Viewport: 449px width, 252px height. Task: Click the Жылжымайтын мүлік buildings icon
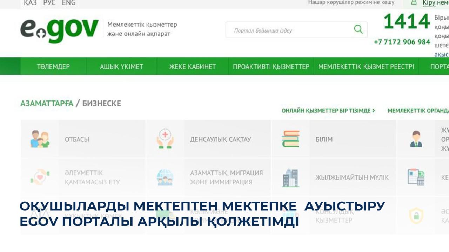[290, 177]
